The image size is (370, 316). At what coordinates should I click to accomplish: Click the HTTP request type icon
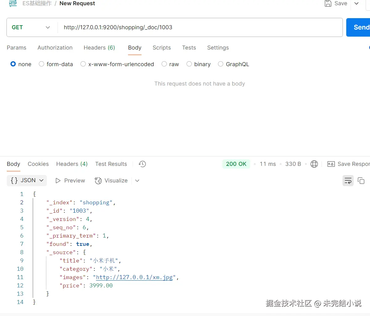pyautogui.click(x=13, y=3)
